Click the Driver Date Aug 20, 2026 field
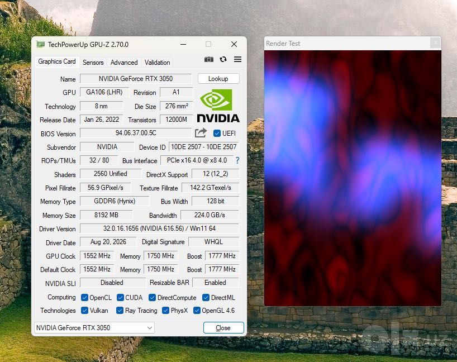Image resolution: width=457 pixels, height=362 pixels. (108, 242)
